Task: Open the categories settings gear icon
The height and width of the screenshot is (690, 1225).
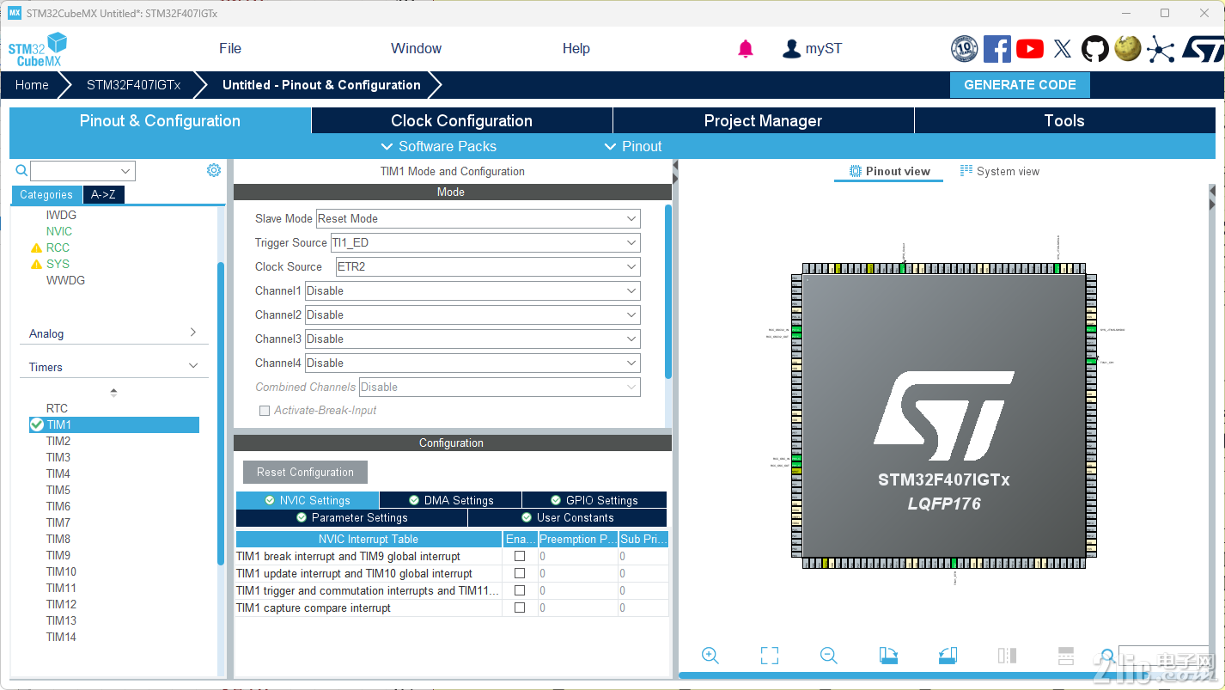Action: (x=214, y=170)
